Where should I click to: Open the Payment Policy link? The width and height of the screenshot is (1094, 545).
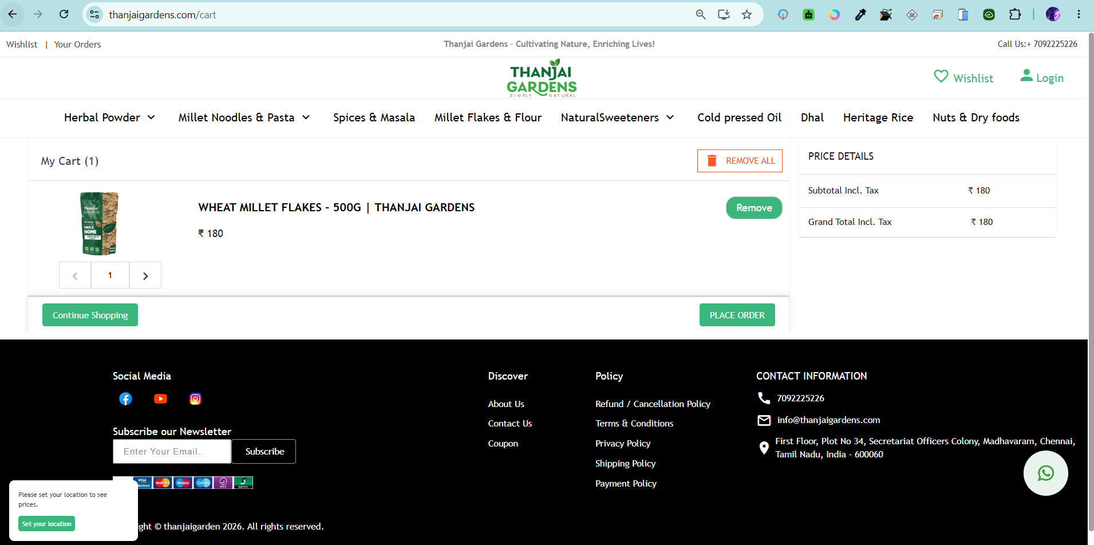(x=626, y=483)
